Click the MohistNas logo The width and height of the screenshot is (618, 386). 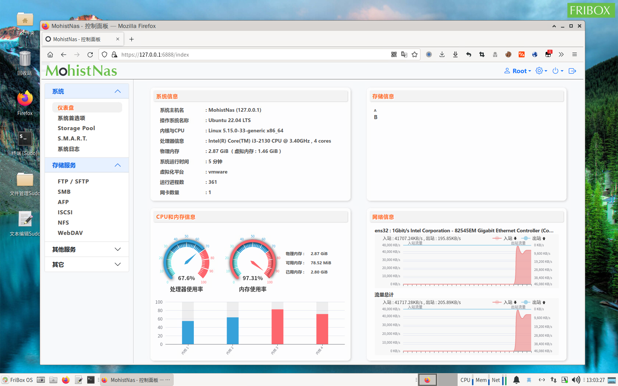(81, 71)
